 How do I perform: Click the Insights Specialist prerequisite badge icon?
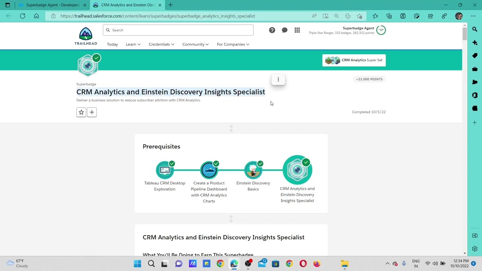pyautogui.click(x=297, y=170)
